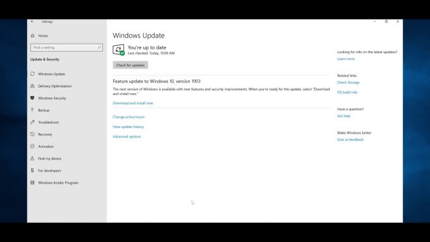Open the Check Storage link
The width and height of the screenshot is (430, 242).
348,82
